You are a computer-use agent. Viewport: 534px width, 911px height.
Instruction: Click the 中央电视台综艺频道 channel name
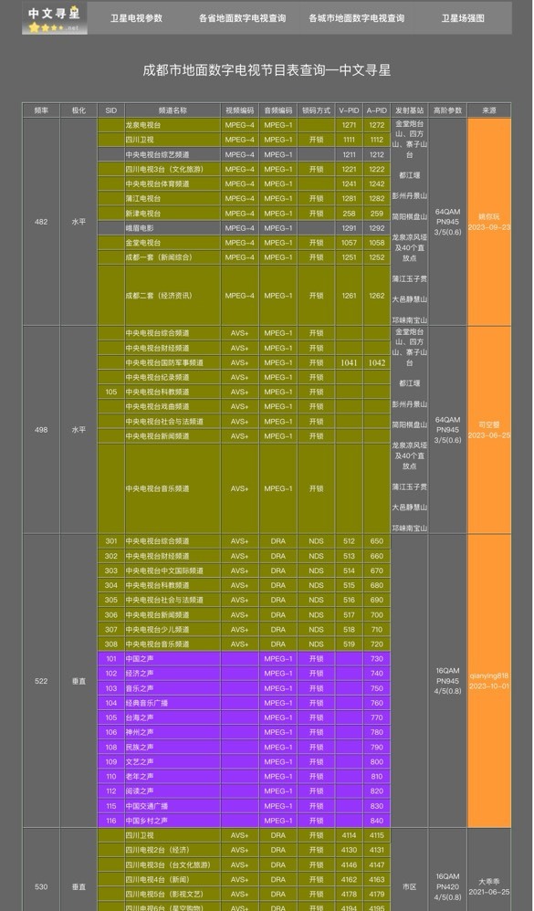158,154
